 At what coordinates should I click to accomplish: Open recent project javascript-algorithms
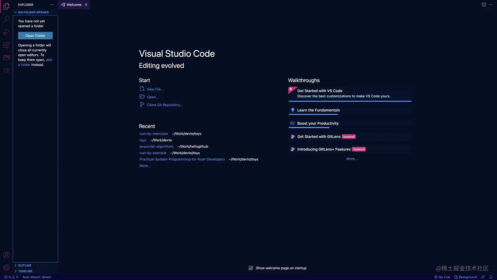coord(156,146)
